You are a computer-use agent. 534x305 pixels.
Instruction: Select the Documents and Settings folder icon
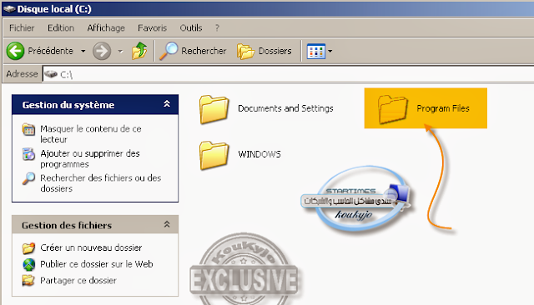(x=214, y=109)
